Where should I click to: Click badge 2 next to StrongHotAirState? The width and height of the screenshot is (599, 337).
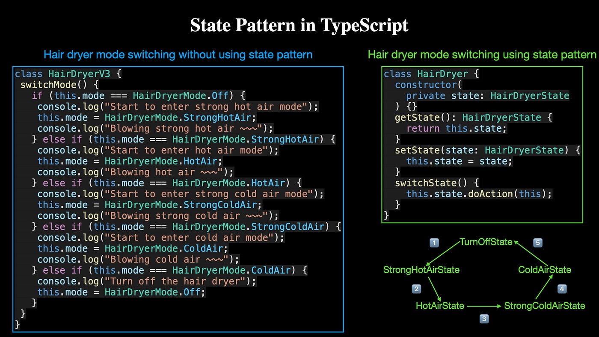(416, 289)
